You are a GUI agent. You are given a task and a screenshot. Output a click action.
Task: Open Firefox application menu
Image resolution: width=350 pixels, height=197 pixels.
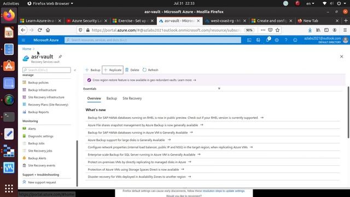tap(345, 30)
